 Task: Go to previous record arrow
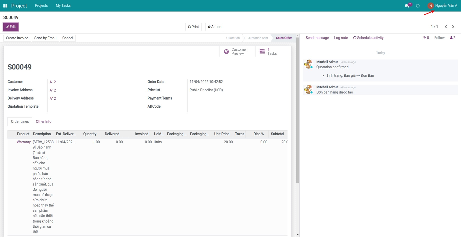446,26
